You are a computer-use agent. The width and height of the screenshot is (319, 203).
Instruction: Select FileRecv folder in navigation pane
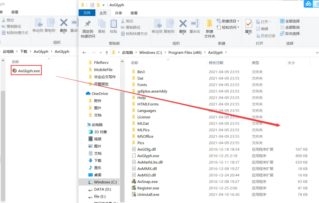[x=98, y=63]
